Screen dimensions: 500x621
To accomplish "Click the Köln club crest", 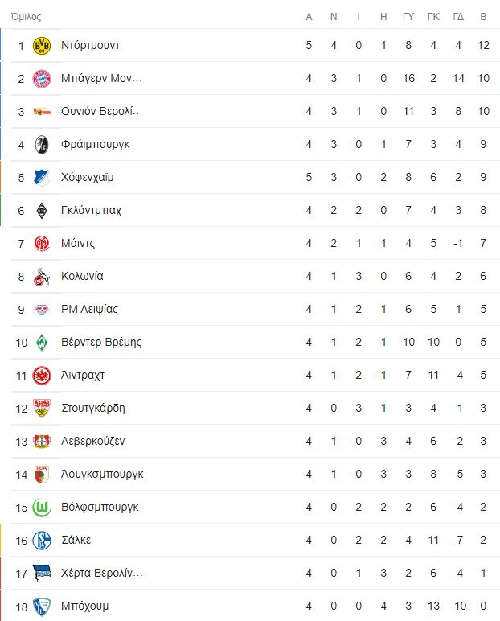I will pos(42,277).
